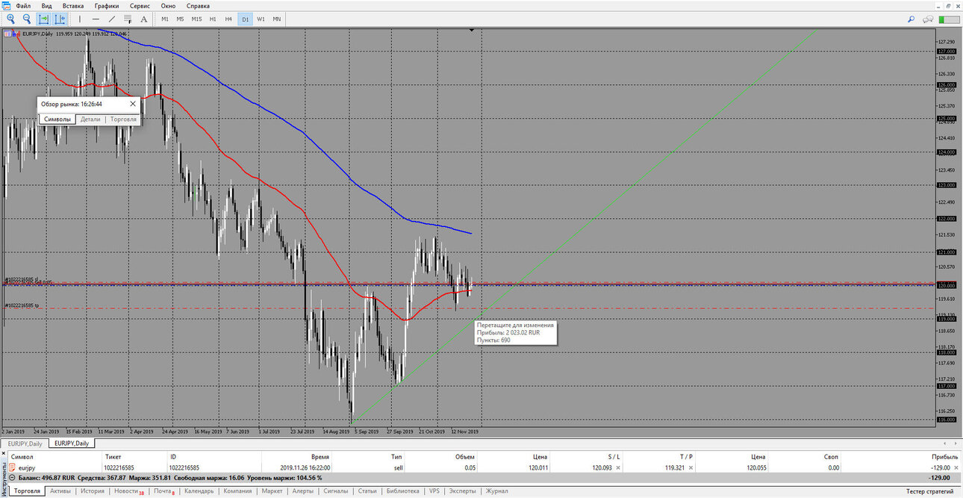This screenshot has width=963, height=498.
Task: Select the text label tool
Action: 144,19
